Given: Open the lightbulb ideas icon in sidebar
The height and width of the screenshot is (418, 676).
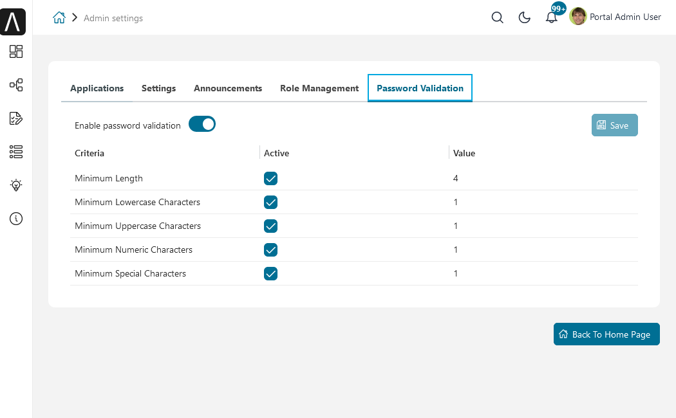Looking at the screenshot, I should click(16, 185).
